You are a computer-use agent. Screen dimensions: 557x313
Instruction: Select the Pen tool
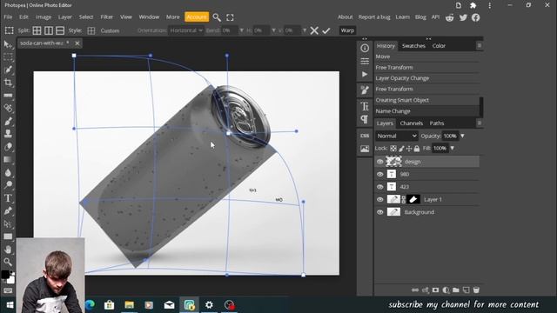click(x=8, y=210)
